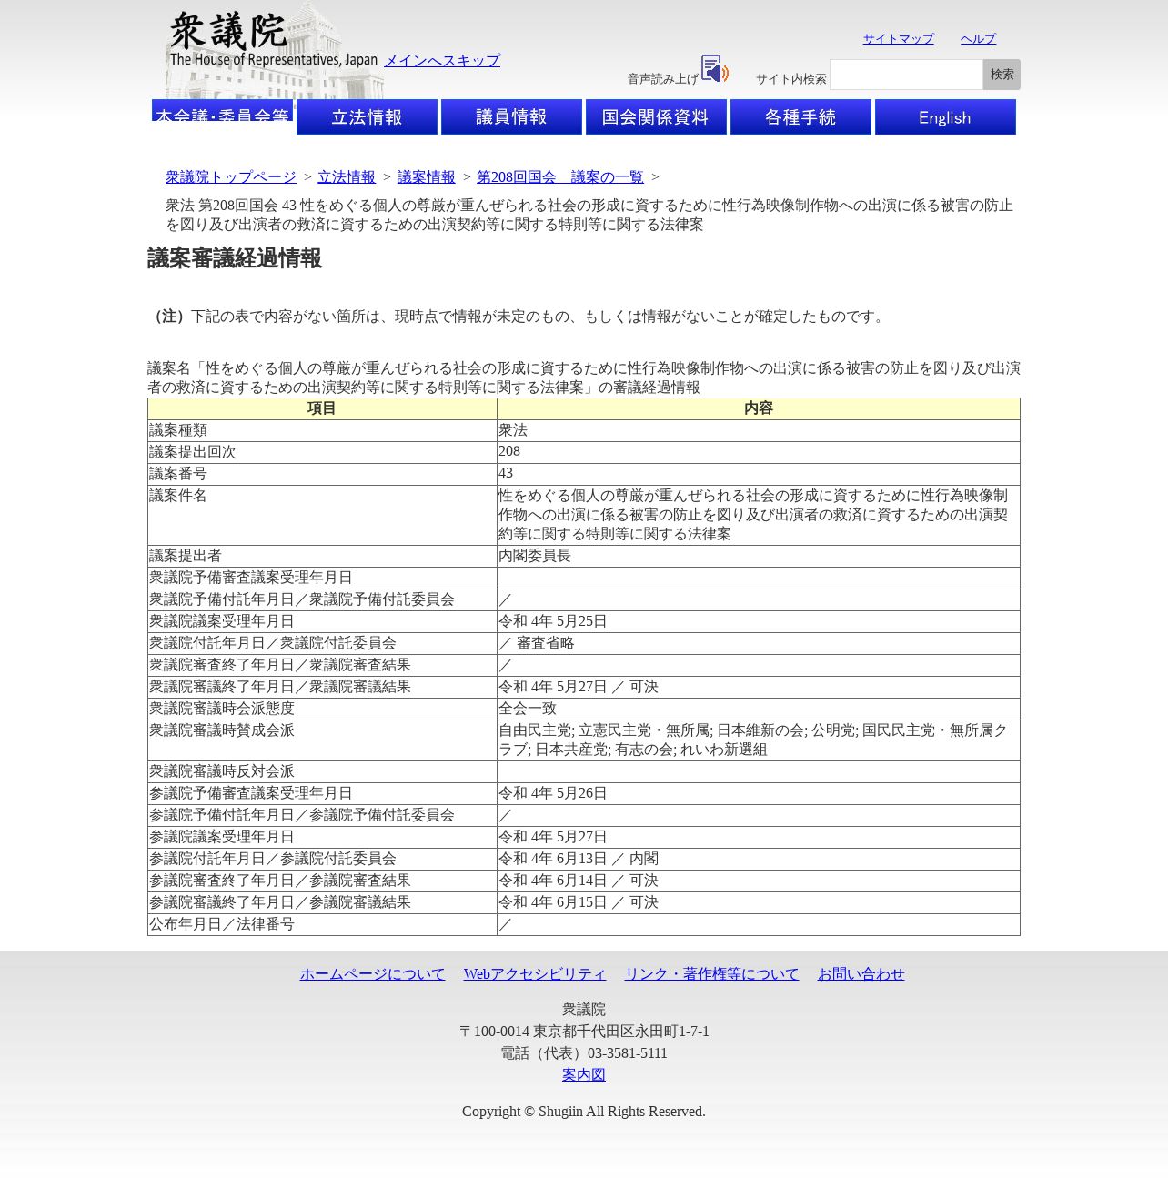
Task: Open お問い合わせ footer link
Action: point(861,973)
